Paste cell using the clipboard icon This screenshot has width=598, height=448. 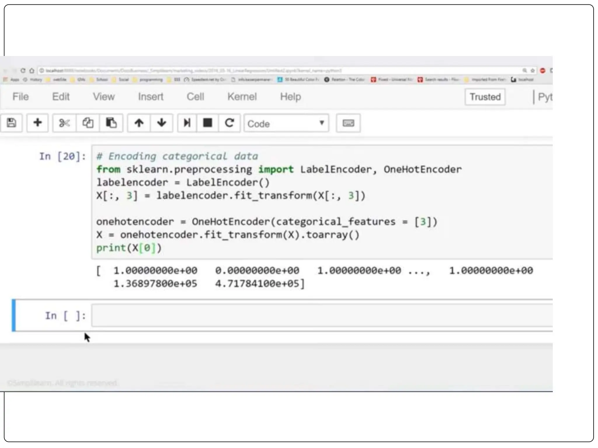tap(111, 123)
